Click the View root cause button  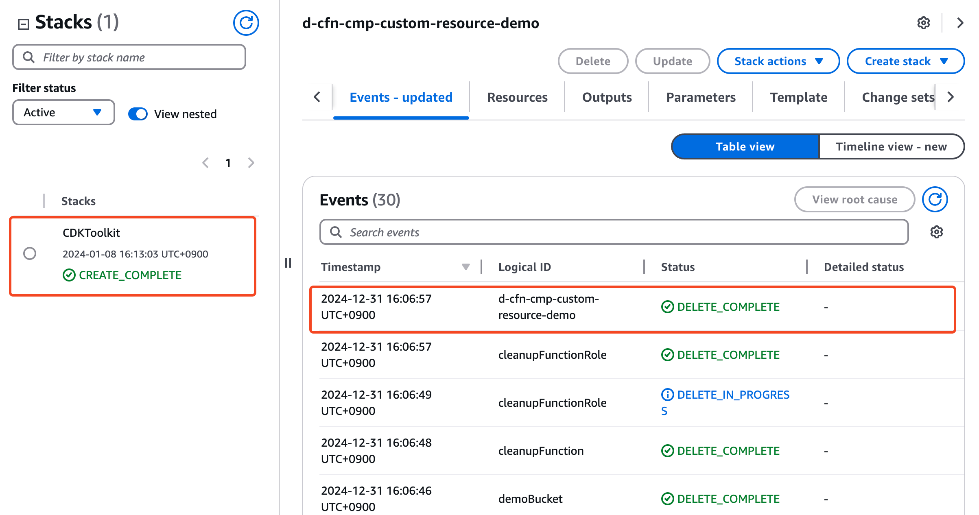point(854,199)
